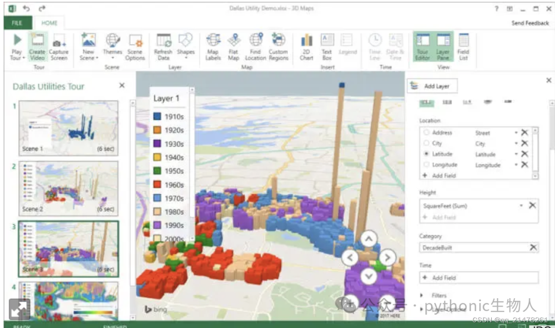This screenshot has height=328, width=555.
Task: Select the Longitude radio button
Action: pos(426,165)
